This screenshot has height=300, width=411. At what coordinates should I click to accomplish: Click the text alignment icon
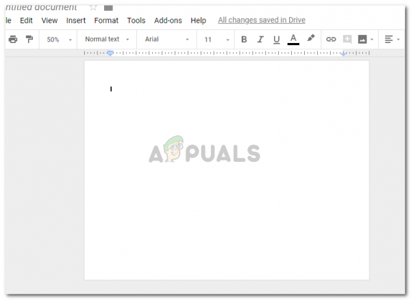click(388, 40)
